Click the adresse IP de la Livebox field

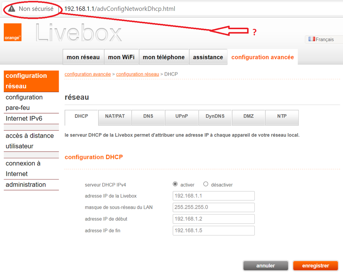point(214,196)
